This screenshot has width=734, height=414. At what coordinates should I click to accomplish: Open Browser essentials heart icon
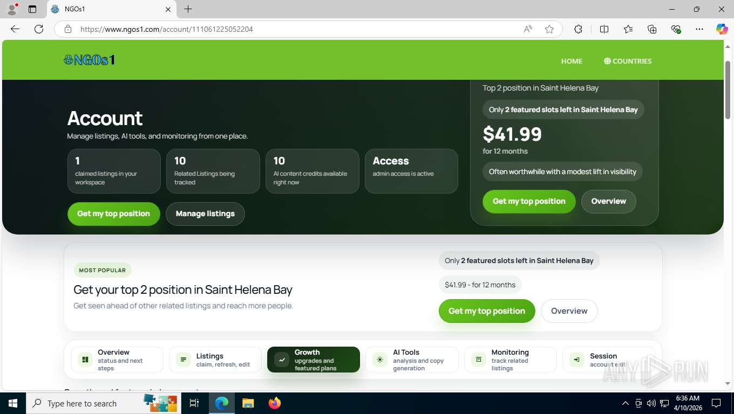click(x=676, y=29)
